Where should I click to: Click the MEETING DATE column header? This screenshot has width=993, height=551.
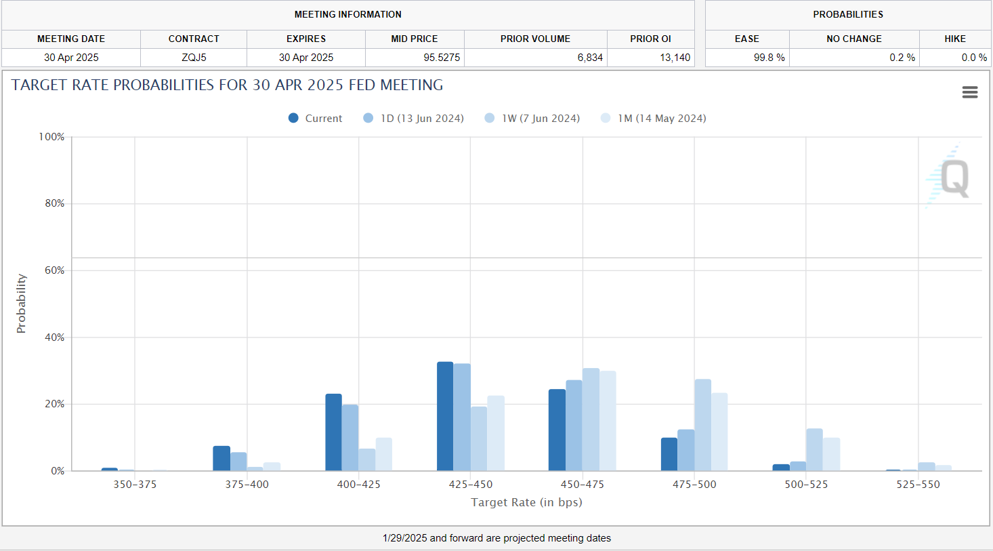click(71, 39)
